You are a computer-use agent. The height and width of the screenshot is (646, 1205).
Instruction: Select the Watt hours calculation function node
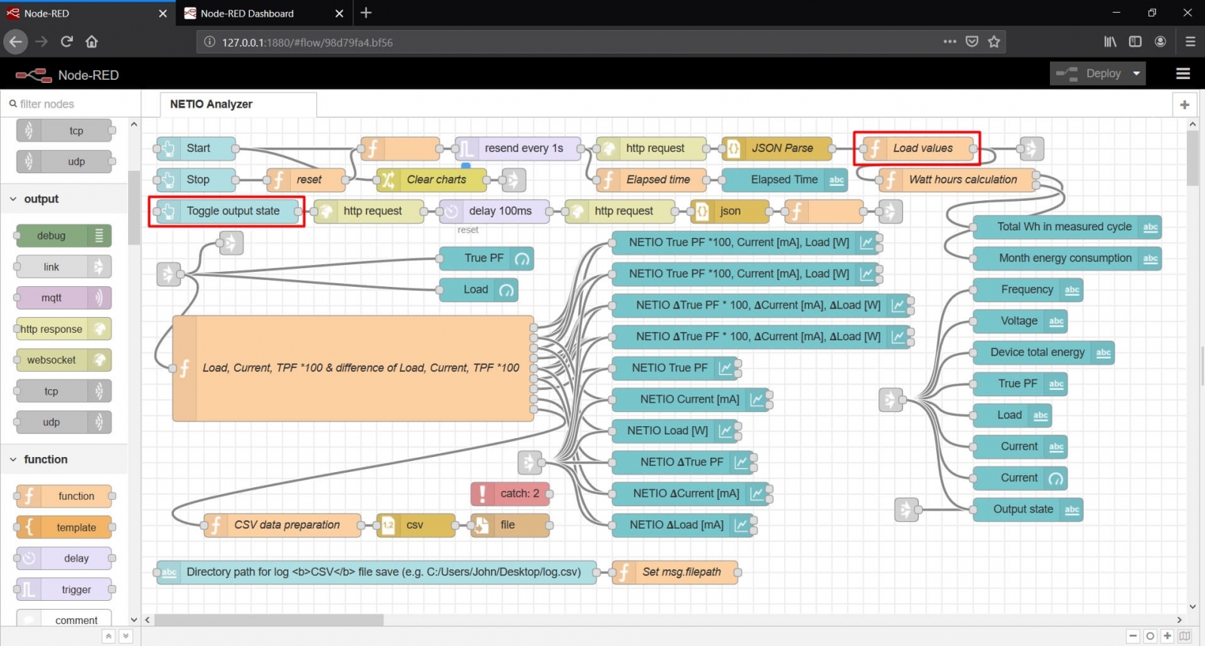tap(957, 179)
